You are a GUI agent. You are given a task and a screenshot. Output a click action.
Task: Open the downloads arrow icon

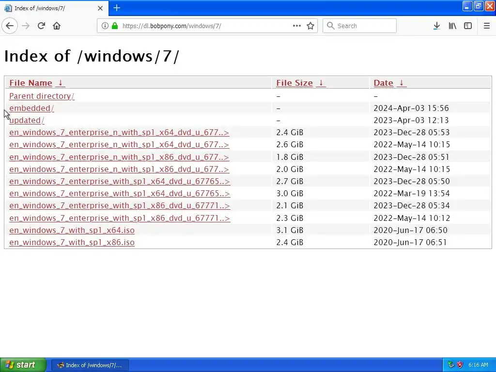[436, 26]
